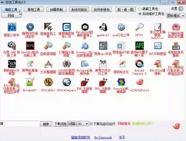Open 文本整理器 icon
Image resolution: width=186 pixels, height=141 pixels.
[x=48, y=64]
